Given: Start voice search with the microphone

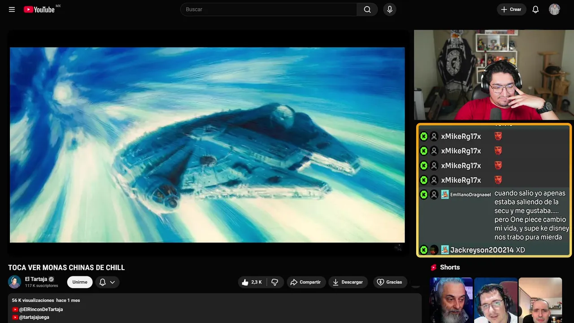Looking at the screenshot, I should point(390,9).
